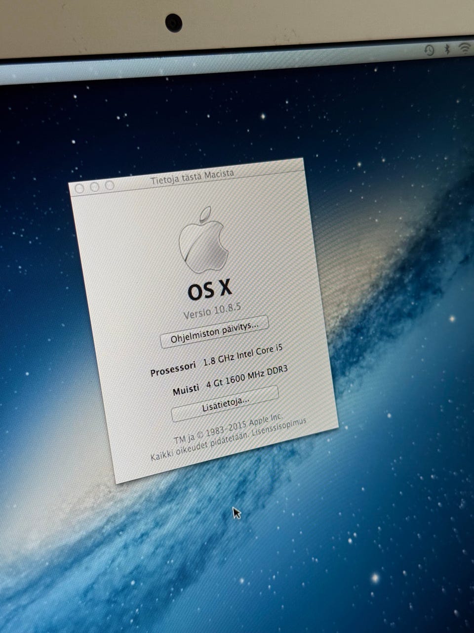Click the zoom button of the window

coord(110,185)
